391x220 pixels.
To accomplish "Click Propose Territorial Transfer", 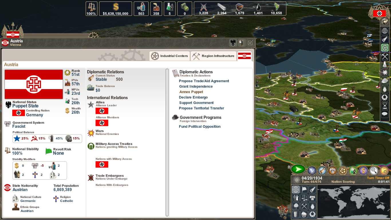I will coord(202,108).
